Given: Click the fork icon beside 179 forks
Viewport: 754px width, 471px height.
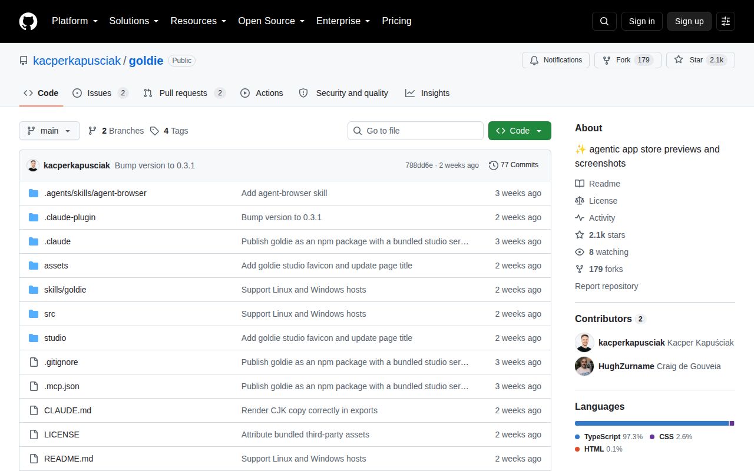Looking at the screenshot, I should 580,269.
